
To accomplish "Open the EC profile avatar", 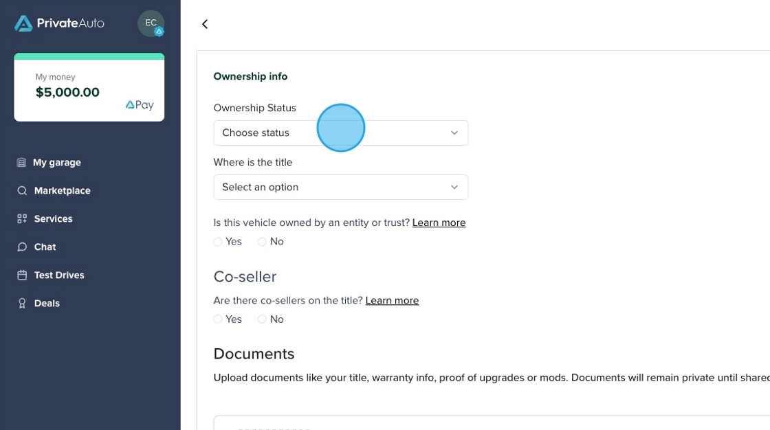I will click(151, 23).
